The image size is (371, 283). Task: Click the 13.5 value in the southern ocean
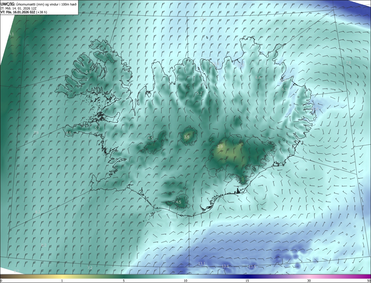pyautogui.click(x=252, y=267)
